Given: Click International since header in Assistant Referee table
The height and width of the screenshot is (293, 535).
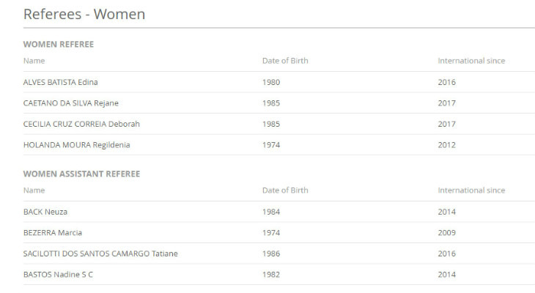Looking at the screenshot, I should pyautogui.click(x=471, y=190).
